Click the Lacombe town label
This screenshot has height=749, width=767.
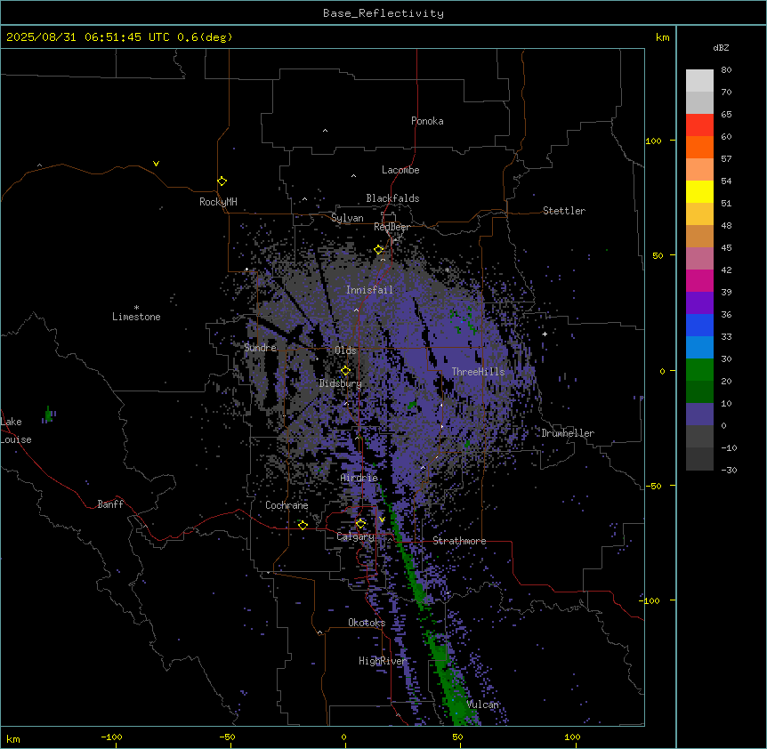pos(400,170)
